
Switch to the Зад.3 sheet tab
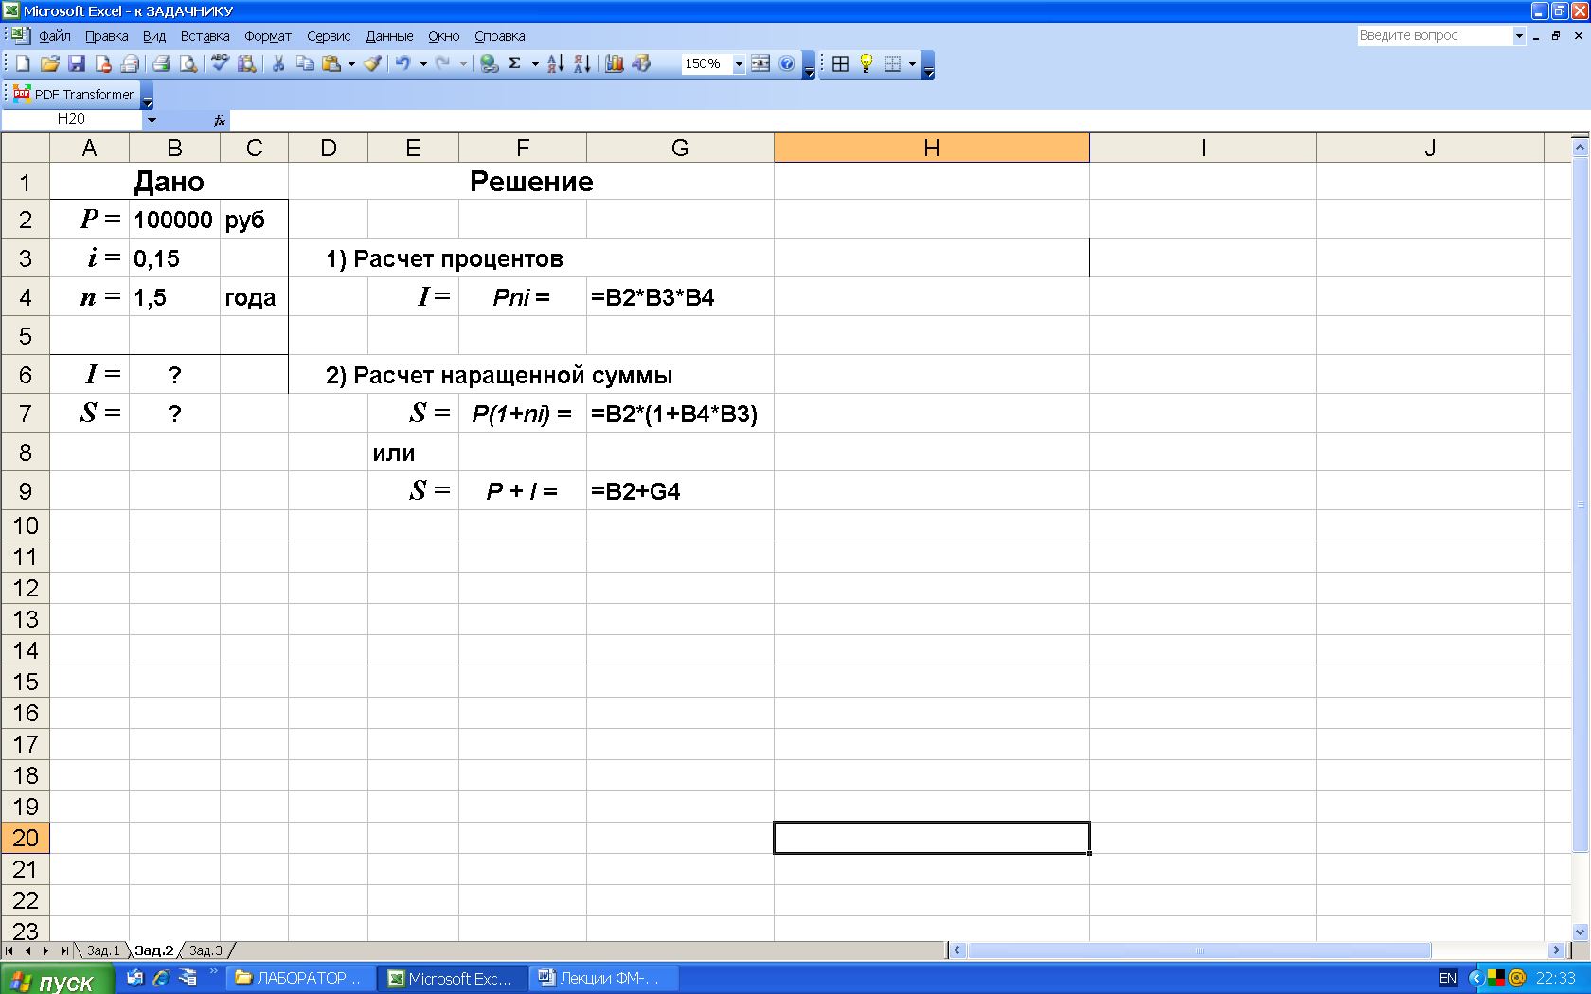[x=206, y=950]
